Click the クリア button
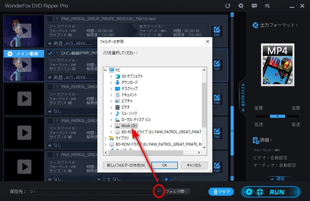The height and width of the screenshot is (201, 310). pos(221,192)
